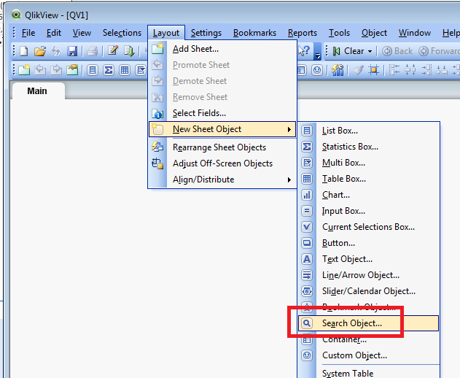Choose Search Object... from submenu

coord(368,323)
